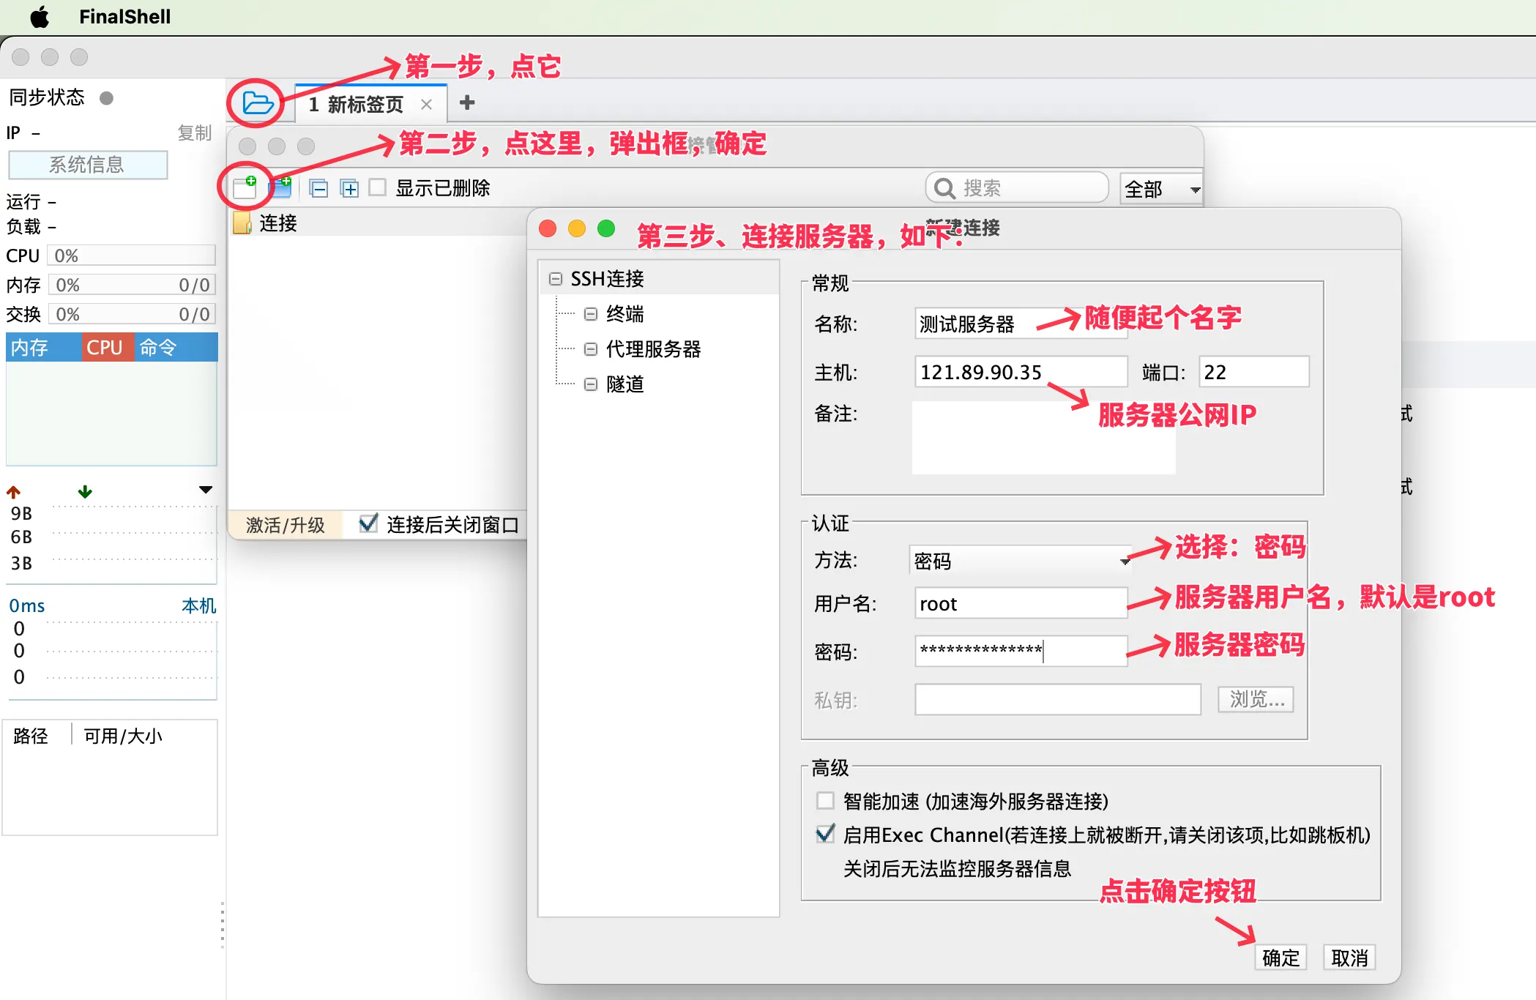Disable 启用Exec Channel option
This screenshot has width=1536, height=1000.
coord(826,834)
